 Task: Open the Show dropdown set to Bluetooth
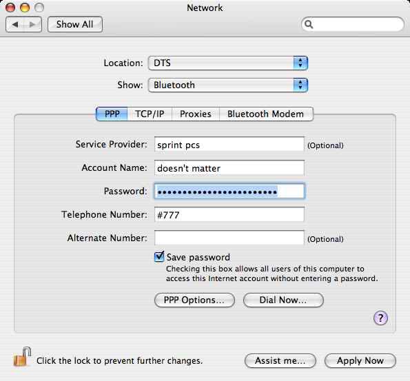228,85
